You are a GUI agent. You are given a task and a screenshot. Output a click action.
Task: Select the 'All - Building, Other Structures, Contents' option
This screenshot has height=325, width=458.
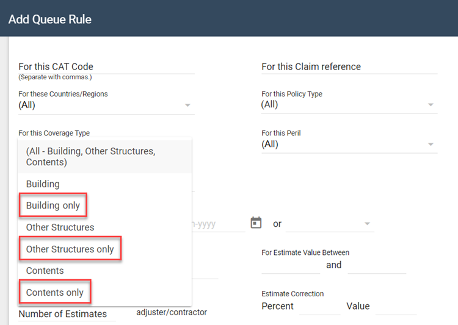point(105,157)
